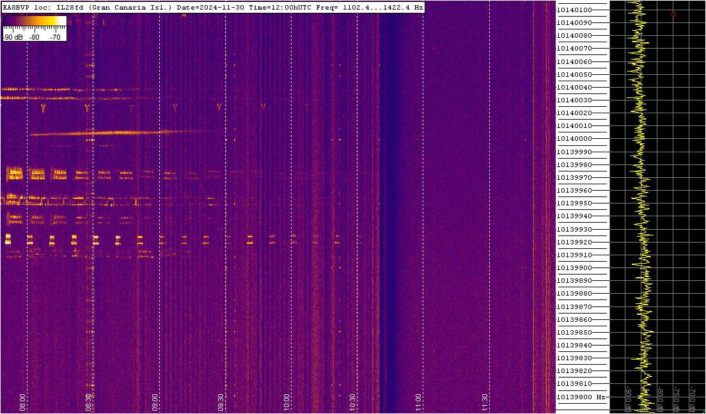Click the 10140060 frequency label

(574, 61)
